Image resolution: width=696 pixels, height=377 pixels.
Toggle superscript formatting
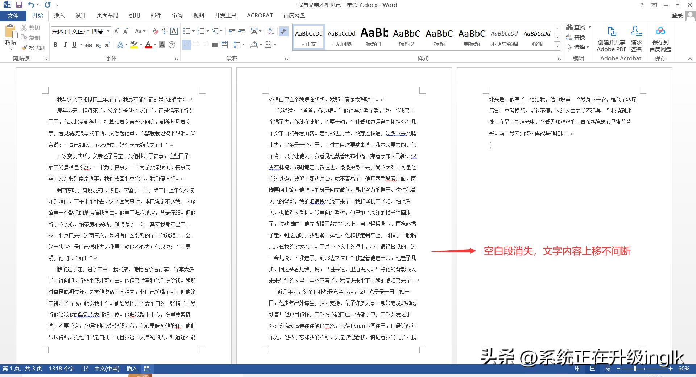coord(107,45)
